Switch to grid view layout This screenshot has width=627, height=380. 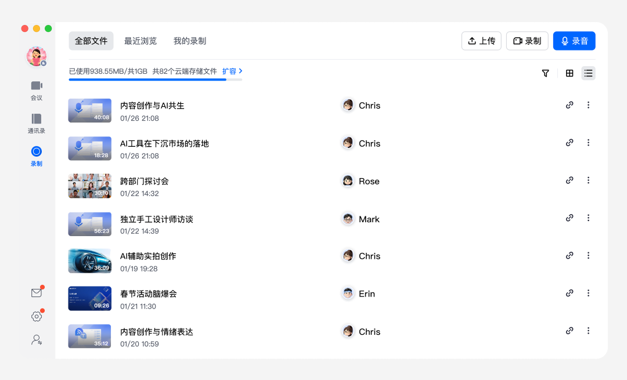(x=570, y=73)
